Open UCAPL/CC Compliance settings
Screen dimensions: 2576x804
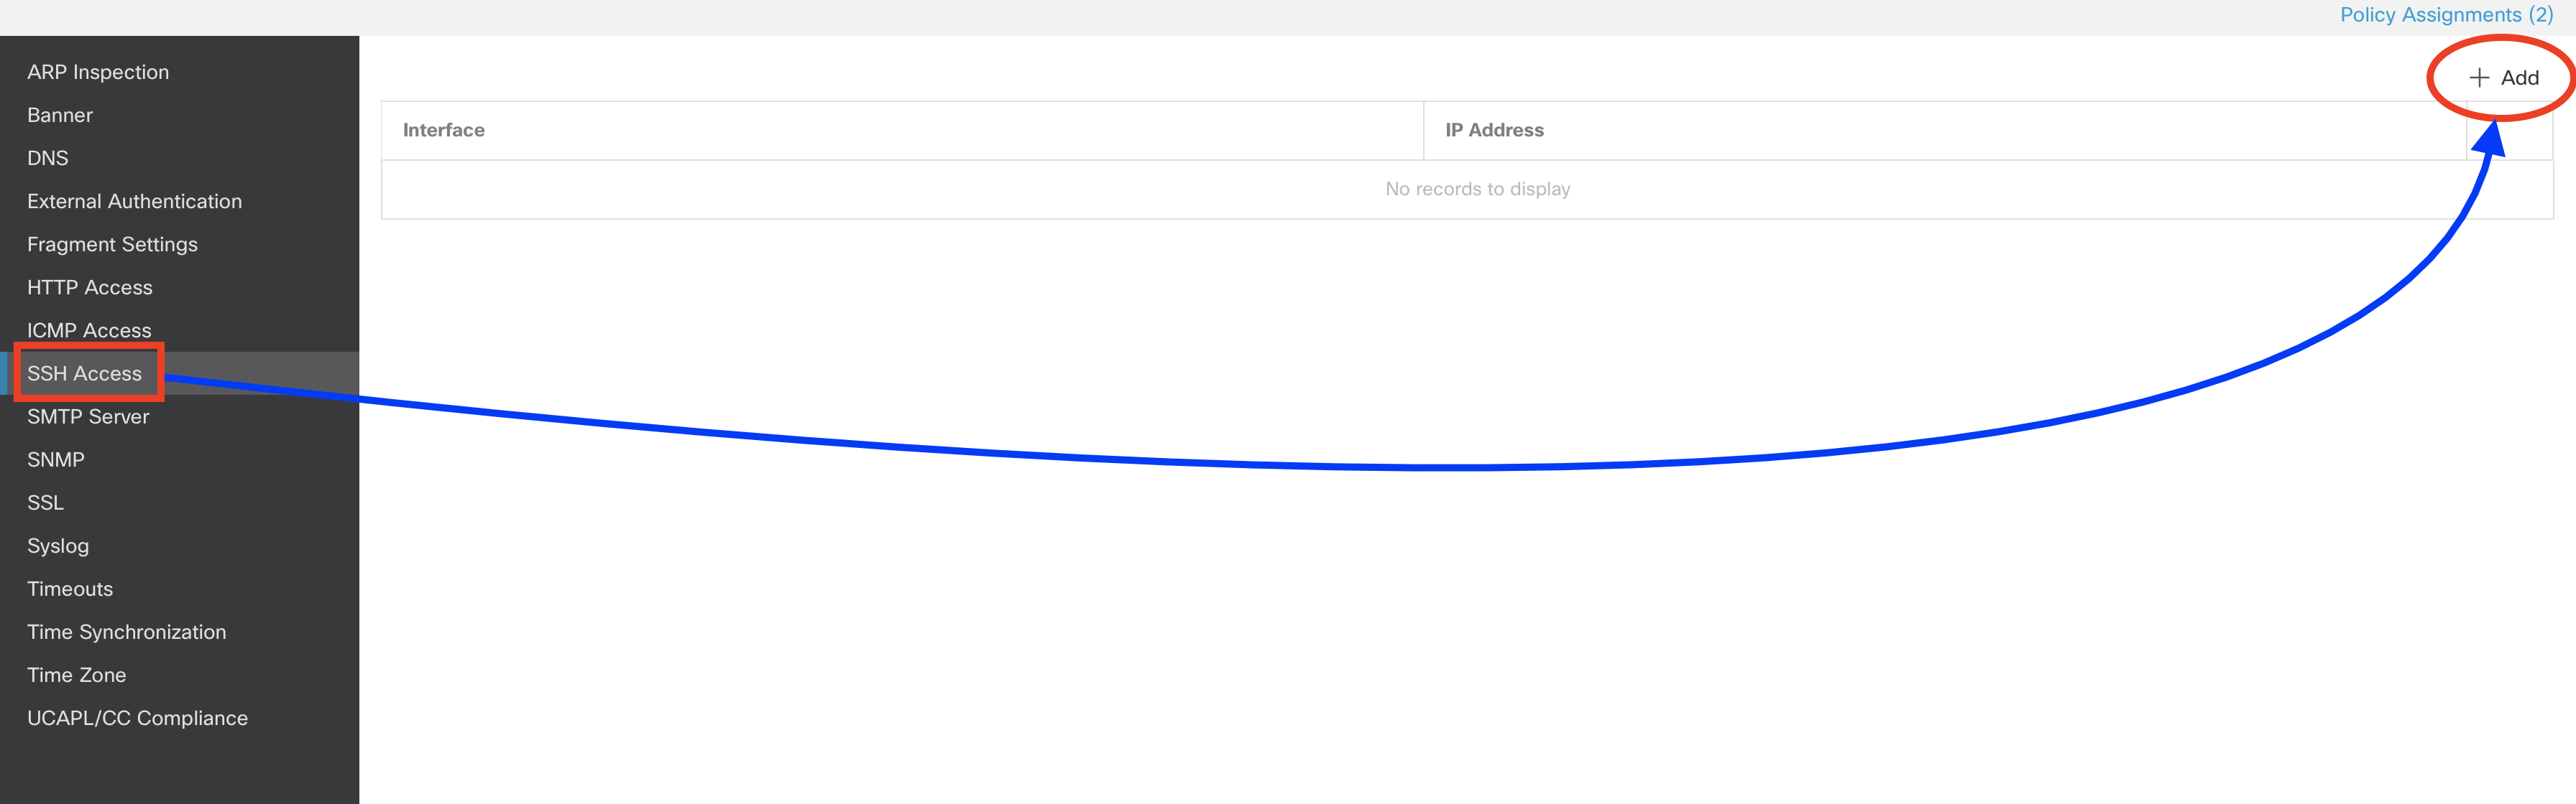point(137,717)
